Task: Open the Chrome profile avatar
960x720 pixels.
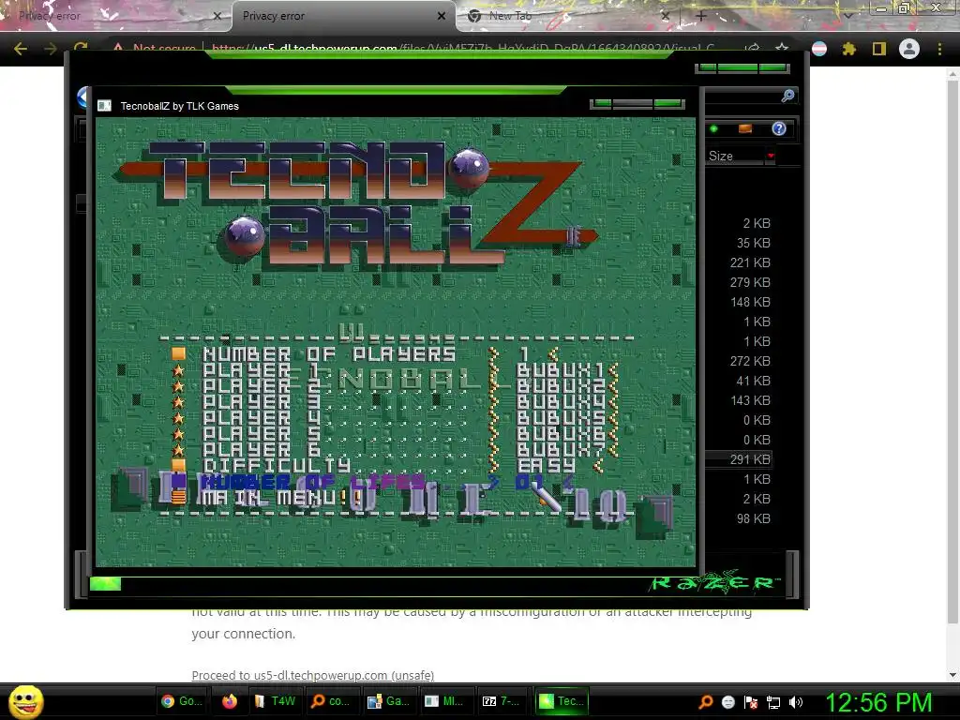Action: (x=909, y=49)
